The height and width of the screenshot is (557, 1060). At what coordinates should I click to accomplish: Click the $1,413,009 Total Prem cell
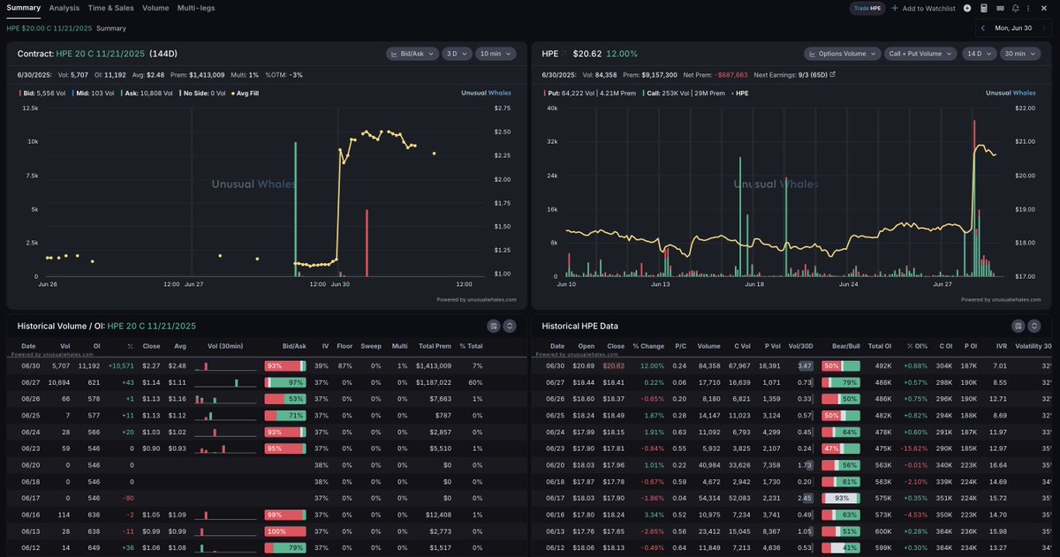pyautogui.click(x=432, y=365)
